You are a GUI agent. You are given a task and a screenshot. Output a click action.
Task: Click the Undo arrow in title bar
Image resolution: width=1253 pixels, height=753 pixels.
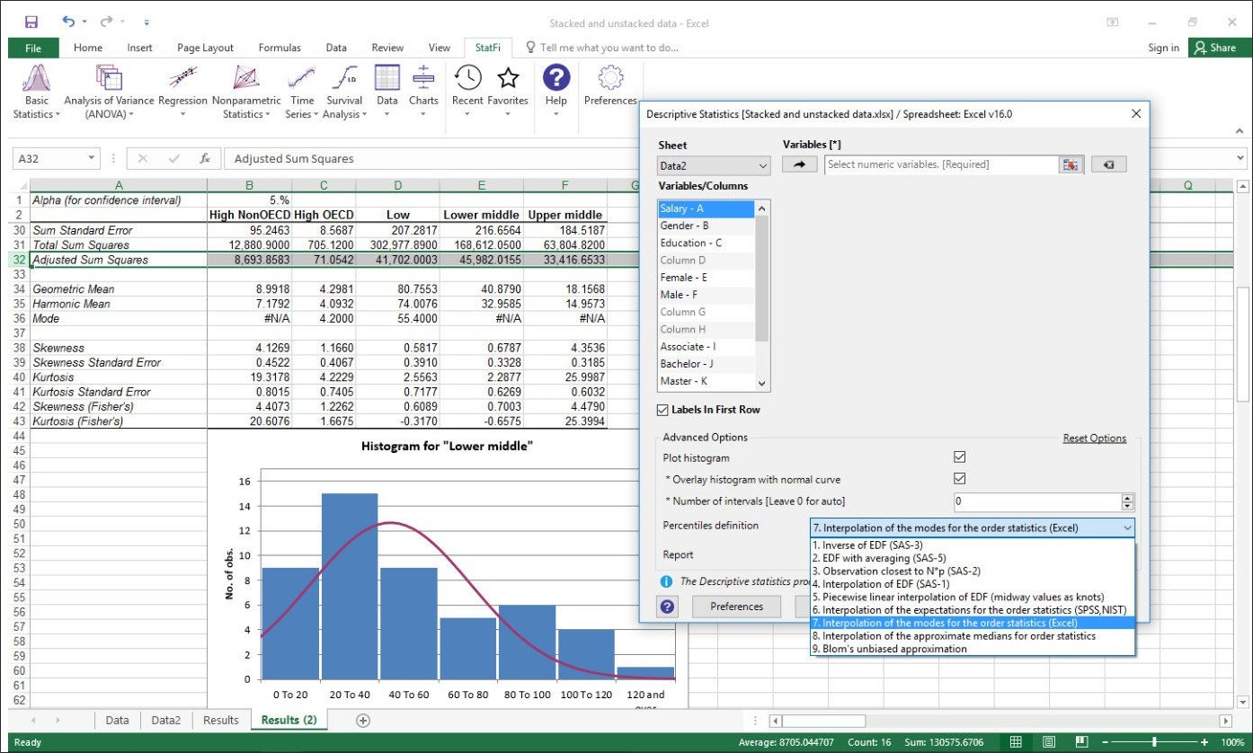pos(69,22)
